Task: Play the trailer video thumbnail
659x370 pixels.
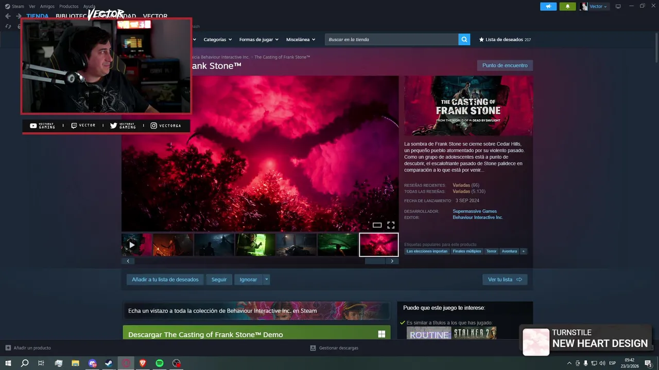Action: (x=137, y=245)
